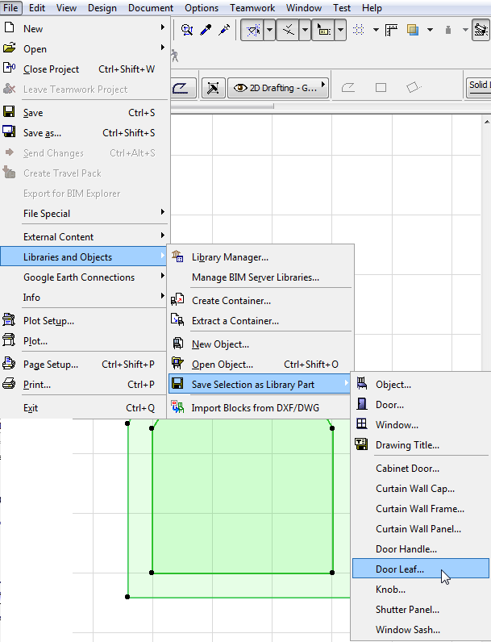Click the Page Setup printer icon

[x=9, y=363]
